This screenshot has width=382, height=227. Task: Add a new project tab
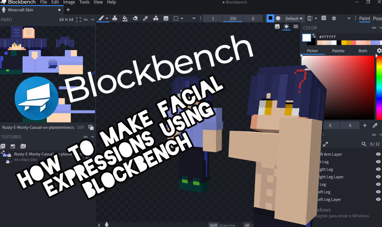click(68, 10)
